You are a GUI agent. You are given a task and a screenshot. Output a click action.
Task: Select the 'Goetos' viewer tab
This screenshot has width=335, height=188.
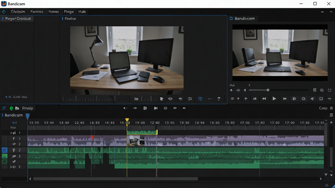(70, 19)
